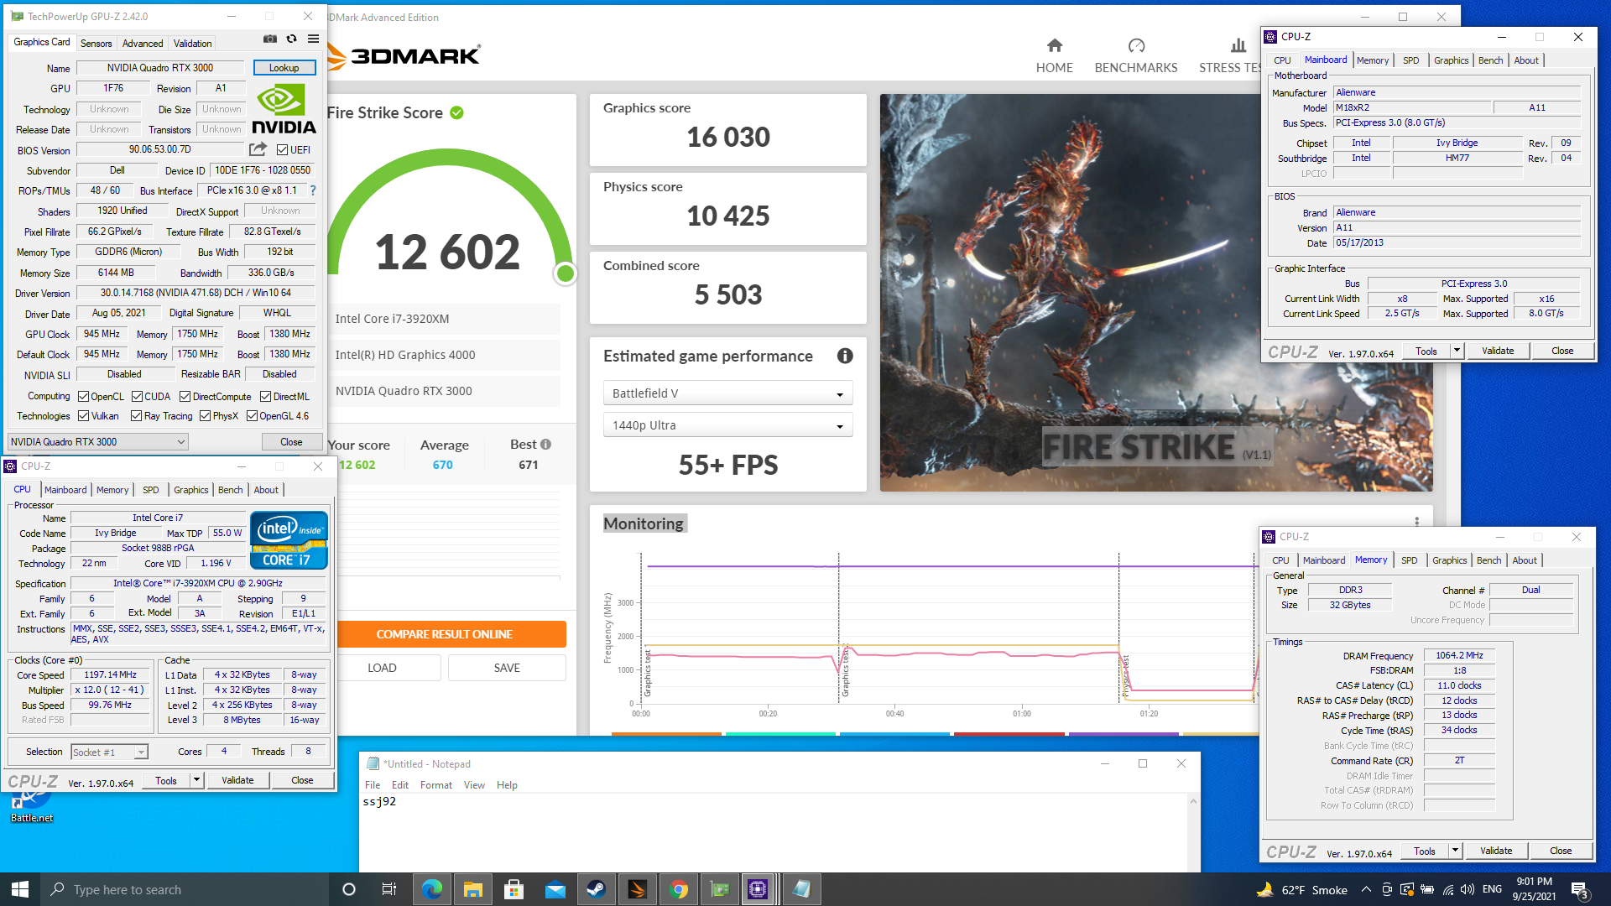The height and width of the screenshot is (906, 1611).
Task: Open Notepad's Format menu
Action: click(435, 785)
